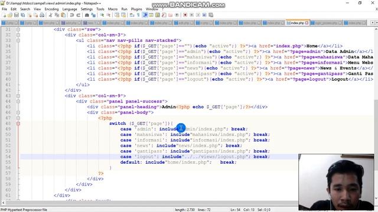The image size is (378, 212).
Task: Click line number 54 in the margin
Action: [8, 157]
